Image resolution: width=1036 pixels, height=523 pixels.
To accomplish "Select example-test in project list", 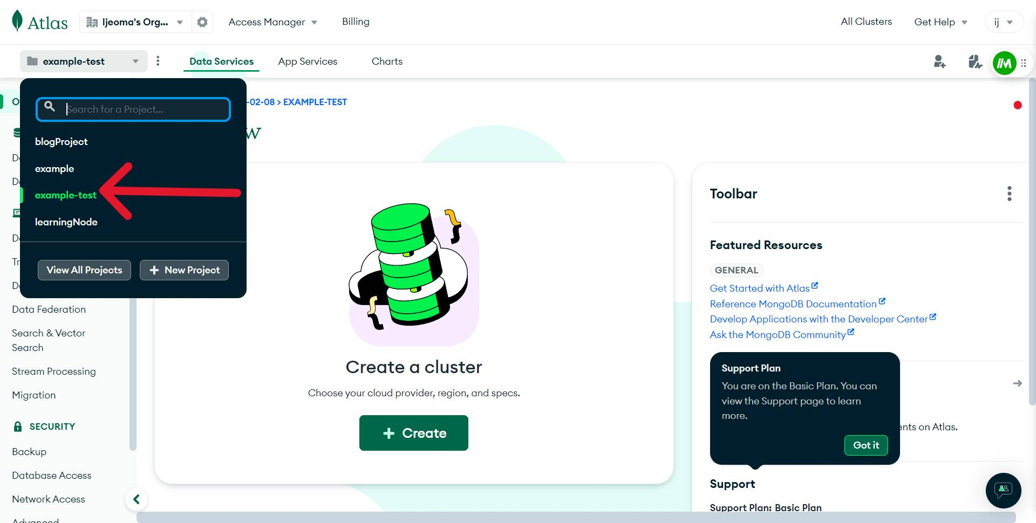I will (x=65, y=195).
